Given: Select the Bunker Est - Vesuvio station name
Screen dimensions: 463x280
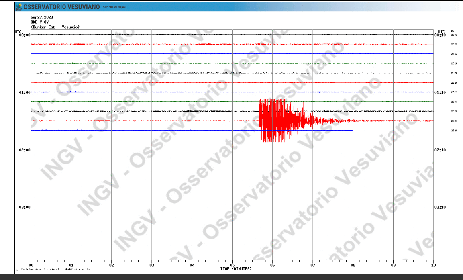Looking at the screenshot, I should point(55,27).
